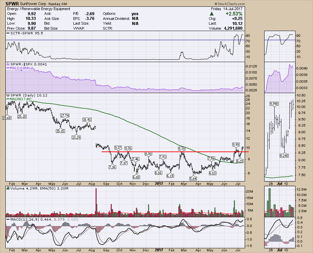This screenshot has width=313, height=253.
Task: Click the 6.53 low annotation
Action: coord(212,173)
